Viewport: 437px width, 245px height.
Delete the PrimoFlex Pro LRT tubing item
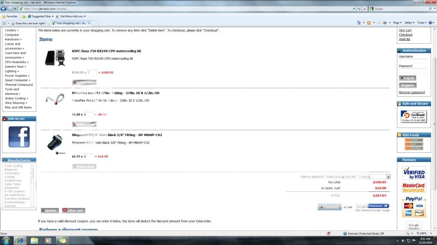click(x=84, y=125)
